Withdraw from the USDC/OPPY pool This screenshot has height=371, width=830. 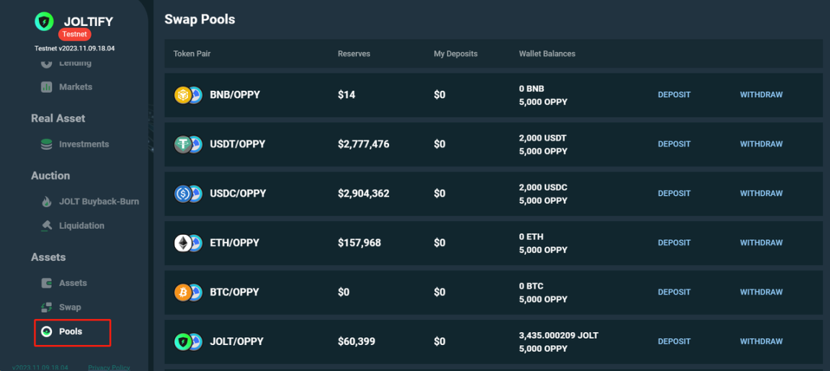tap(761, 193)
